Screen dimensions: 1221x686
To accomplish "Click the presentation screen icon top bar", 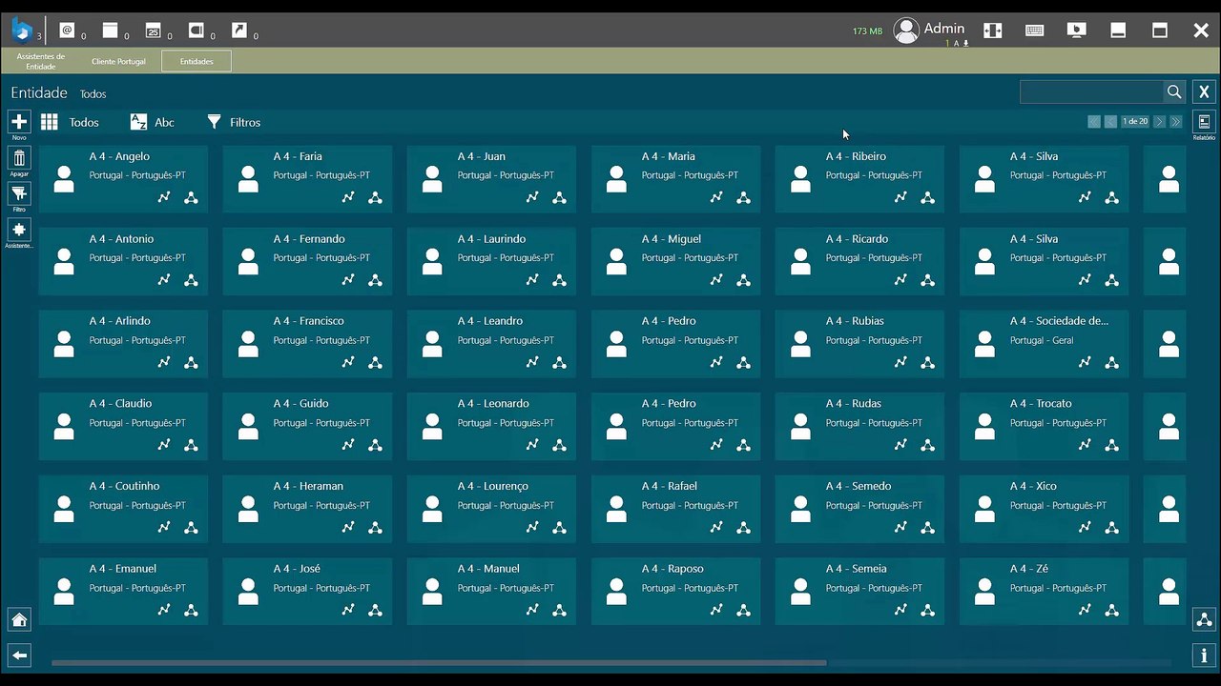I will click(x=1076, y=30).
